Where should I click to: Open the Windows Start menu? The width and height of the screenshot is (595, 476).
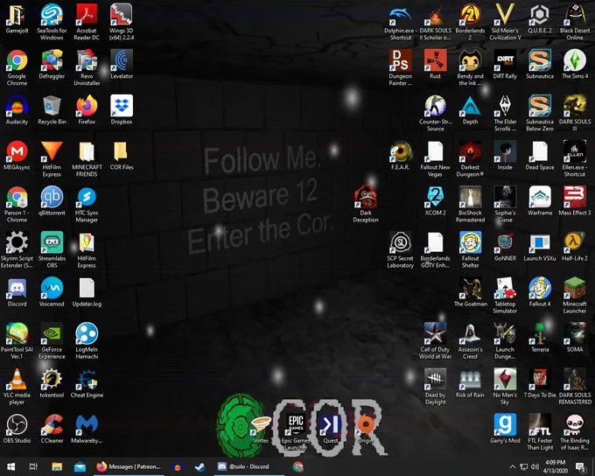pyautogui.click(x=11, y=466)
